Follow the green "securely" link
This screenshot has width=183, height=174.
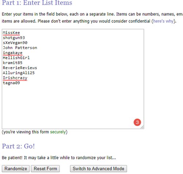click(58, 132)
